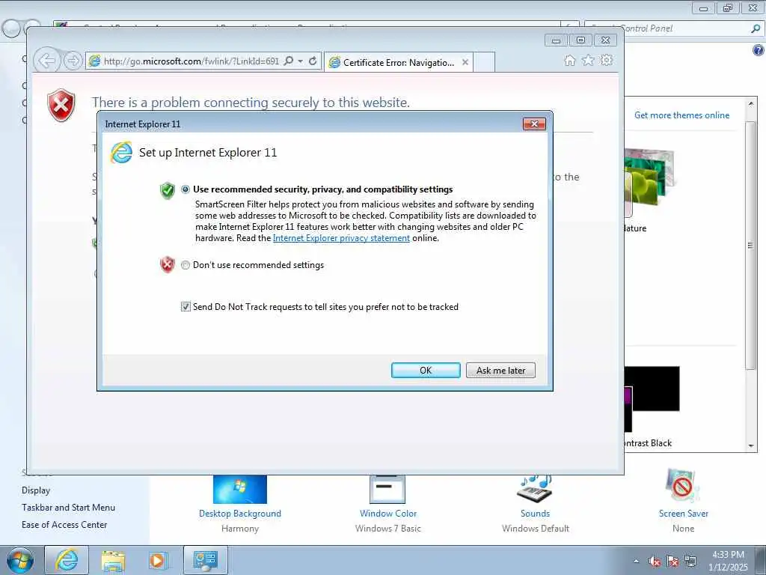Click Control Panel search magnifier icon
Image resolution: width=766 pixels, height=575 pixels.
pyautogui.click(x=756, y=28)
